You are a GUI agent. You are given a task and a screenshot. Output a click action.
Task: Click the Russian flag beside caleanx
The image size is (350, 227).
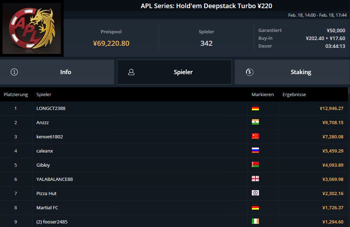tap(255, 151)
